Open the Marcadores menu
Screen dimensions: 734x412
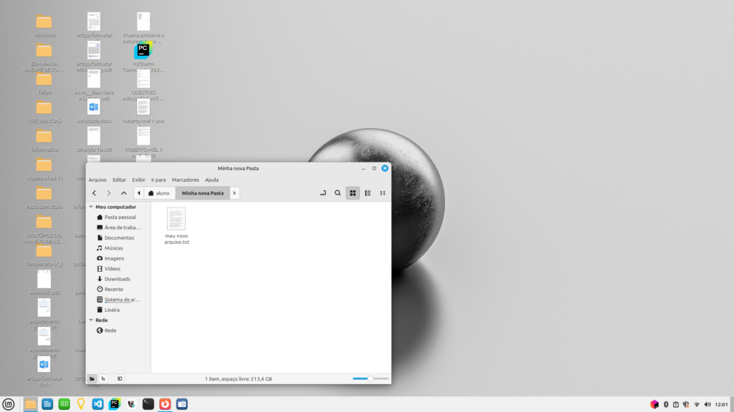[185, 180]
